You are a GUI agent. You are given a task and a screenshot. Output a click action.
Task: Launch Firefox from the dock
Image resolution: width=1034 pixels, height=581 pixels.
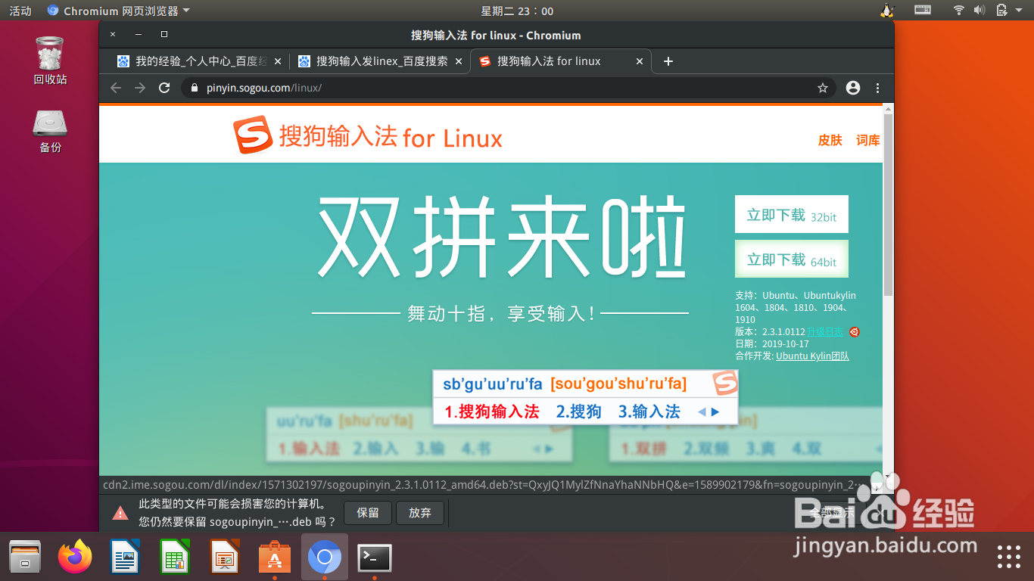(x=75, y=557)
